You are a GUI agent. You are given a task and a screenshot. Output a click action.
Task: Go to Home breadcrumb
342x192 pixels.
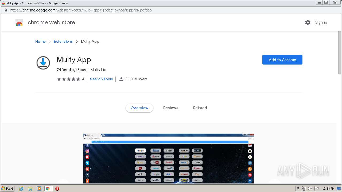[x=40, y=41]
